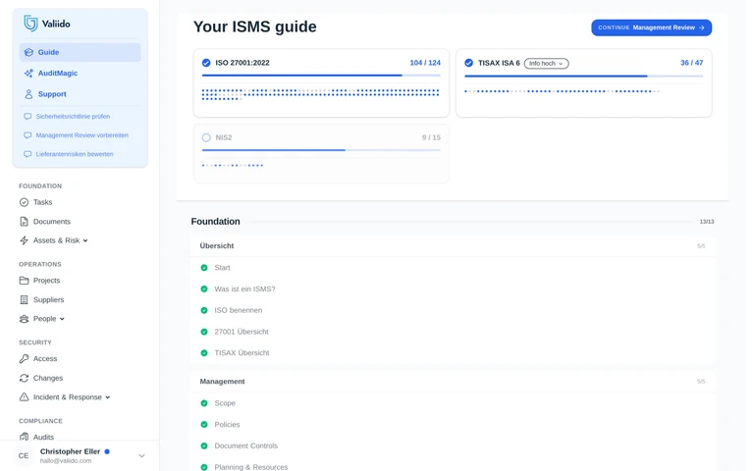
Task: Click the Suppliers building icon
Action: (24, 300)
